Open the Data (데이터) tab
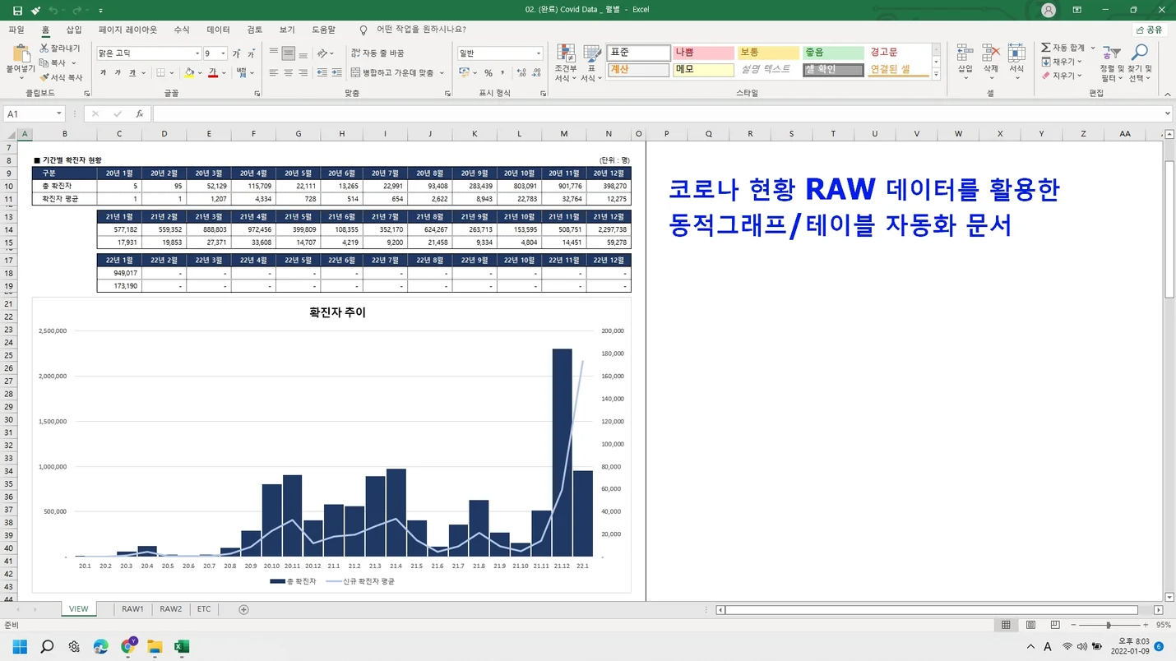The image size is (1176, 661). pyautogui.click(x=218, y=30)
